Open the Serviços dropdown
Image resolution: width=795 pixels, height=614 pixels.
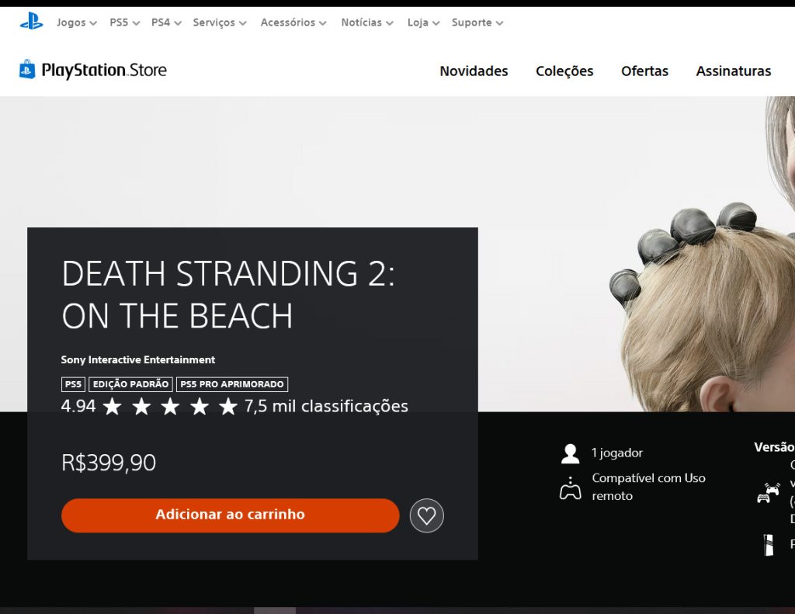pos(220,23)
